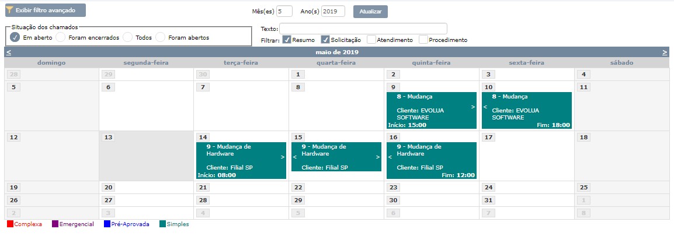Screen dimensions: 674x250
Task: Click left arrow on May 16 hardware event
Action: [390, 157]
